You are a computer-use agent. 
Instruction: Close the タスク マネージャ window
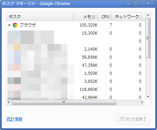(x=148, y=3)
